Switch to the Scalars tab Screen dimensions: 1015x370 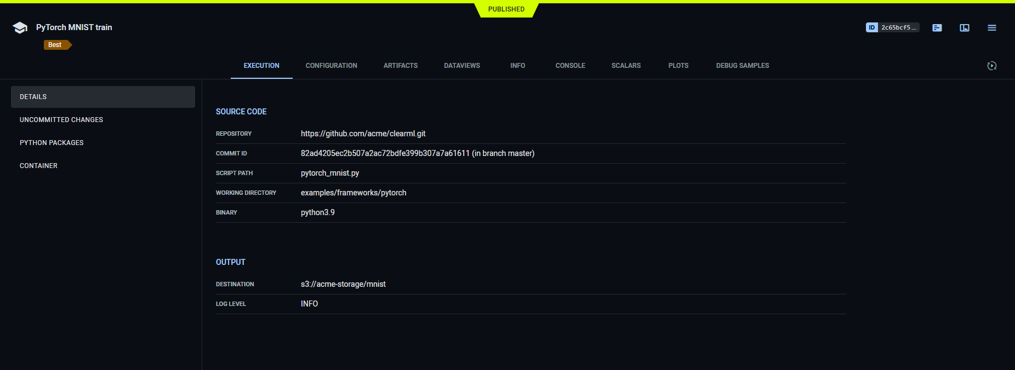click(626, 66)
